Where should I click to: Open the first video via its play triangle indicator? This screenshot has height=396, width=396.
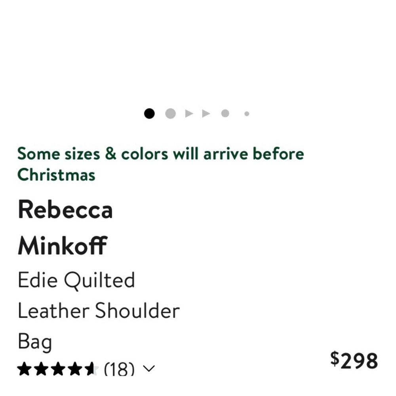click(x=189, y=114)
